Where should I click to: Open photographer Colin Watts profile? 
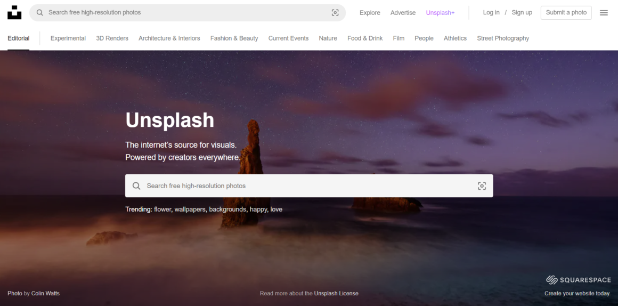[x=45, y=293]
